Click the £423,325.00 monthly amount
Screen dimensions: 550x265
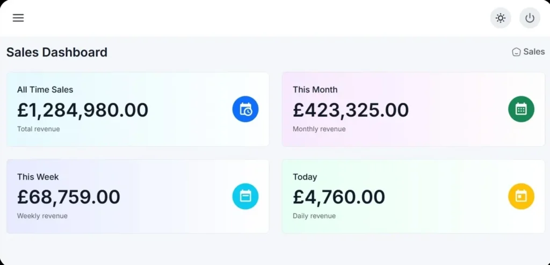coord(351,110)
